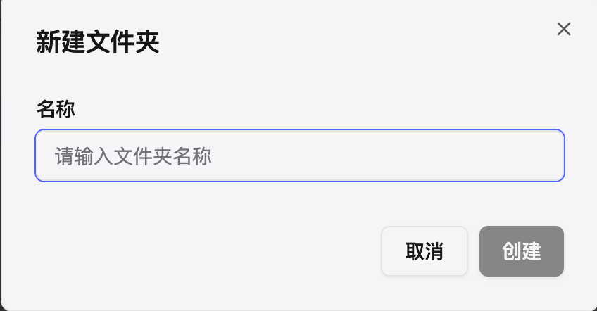The width and height of the screenshot is (597, 311).
Task: Click the 新建文件夹 dialog title
Action: 98,44
